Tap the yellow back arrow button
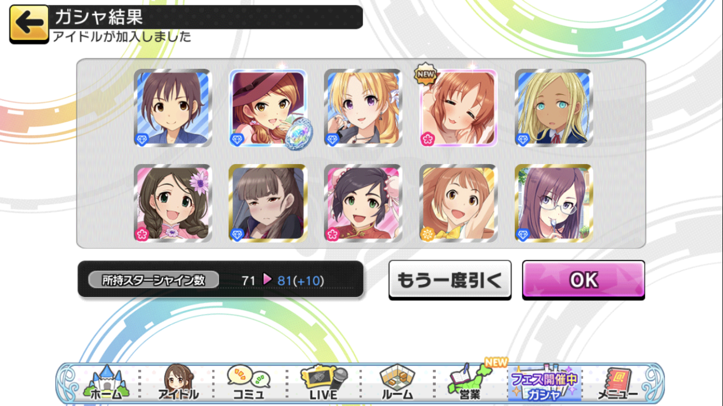Viewport: 723px width, 406px height. (x=29, y=24)
